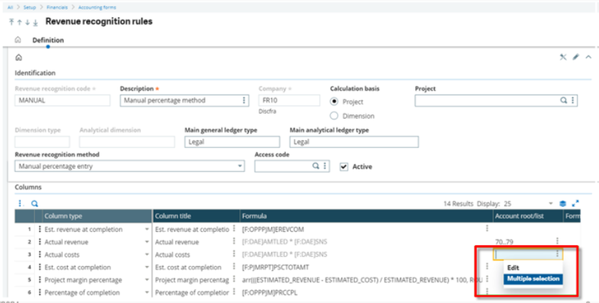Click the pencil edit icon in the panel header
599x303 pixels.
(575, 58)
